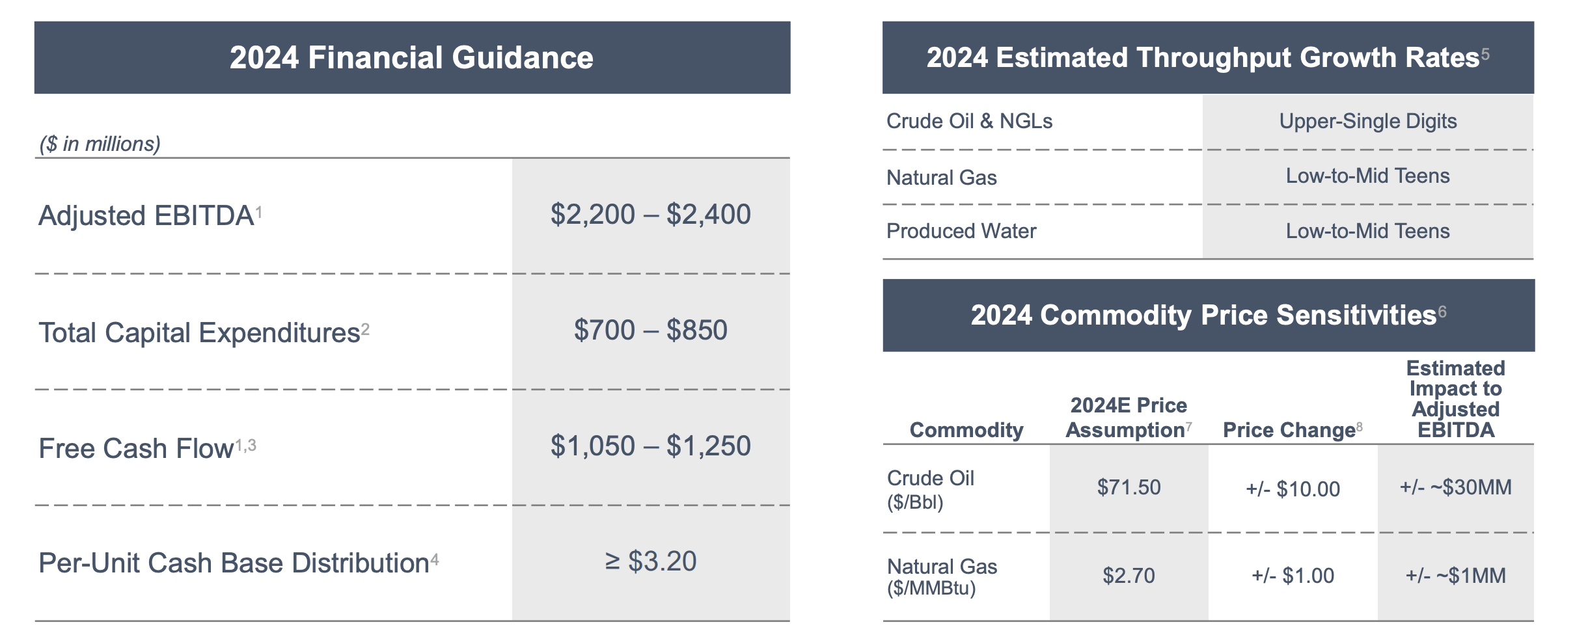Click the $71.50 crude oil price cell
Image resolution: width=1588 pixels, height=631 pixels.
pos(1129,487)
